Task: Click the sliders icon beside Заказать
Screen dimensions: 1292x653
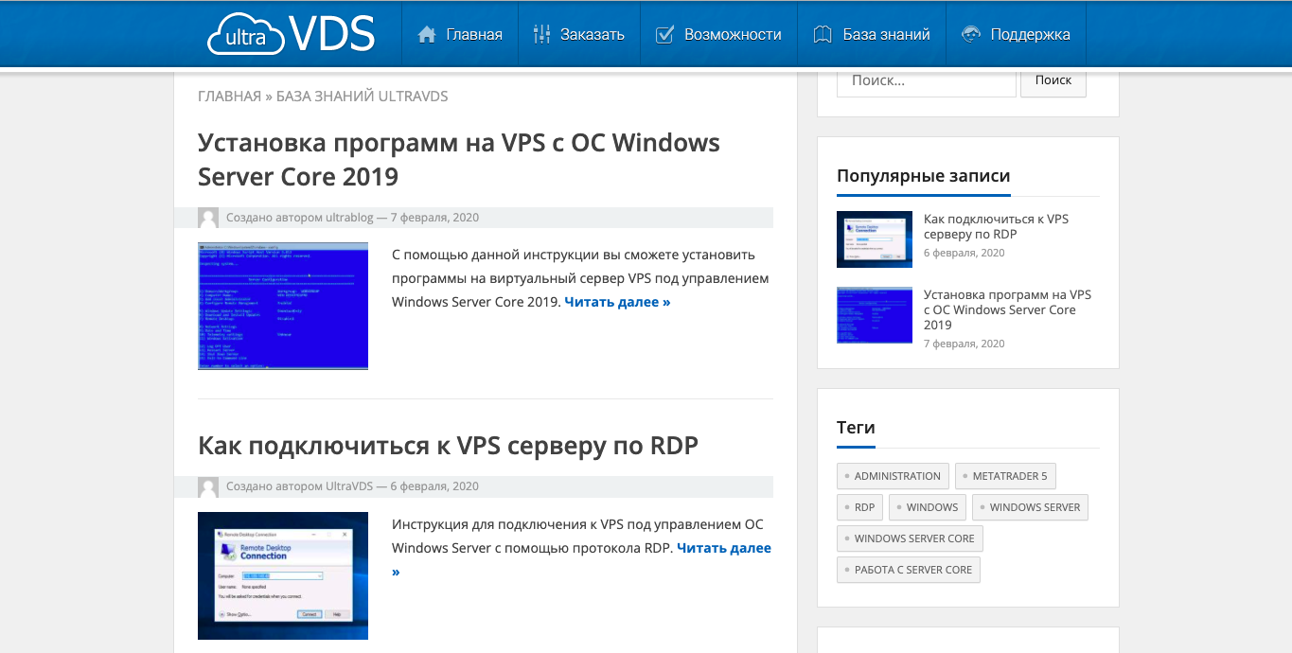Action: pos(541,34)
